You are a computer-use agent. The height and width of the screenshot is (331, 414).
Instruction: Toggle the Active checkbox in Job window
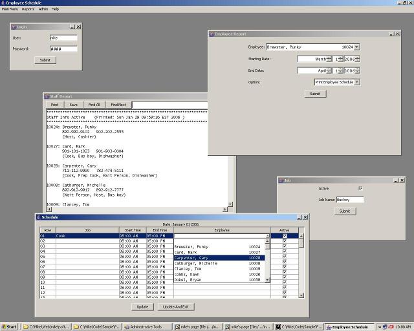coord(360,189)
